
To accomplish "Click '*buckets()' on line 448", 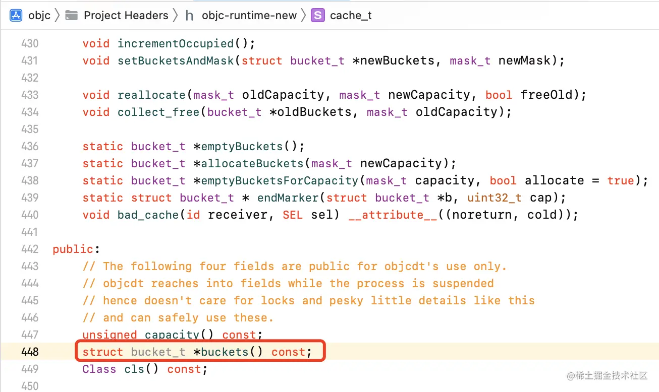I will pos(229,352).
